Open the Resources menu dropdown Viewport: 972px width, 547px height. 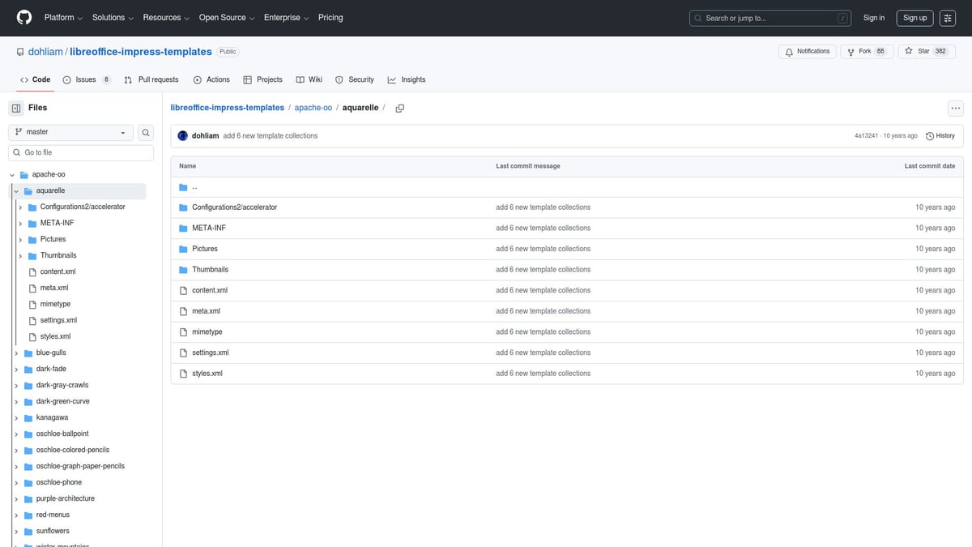pos(166,18)
